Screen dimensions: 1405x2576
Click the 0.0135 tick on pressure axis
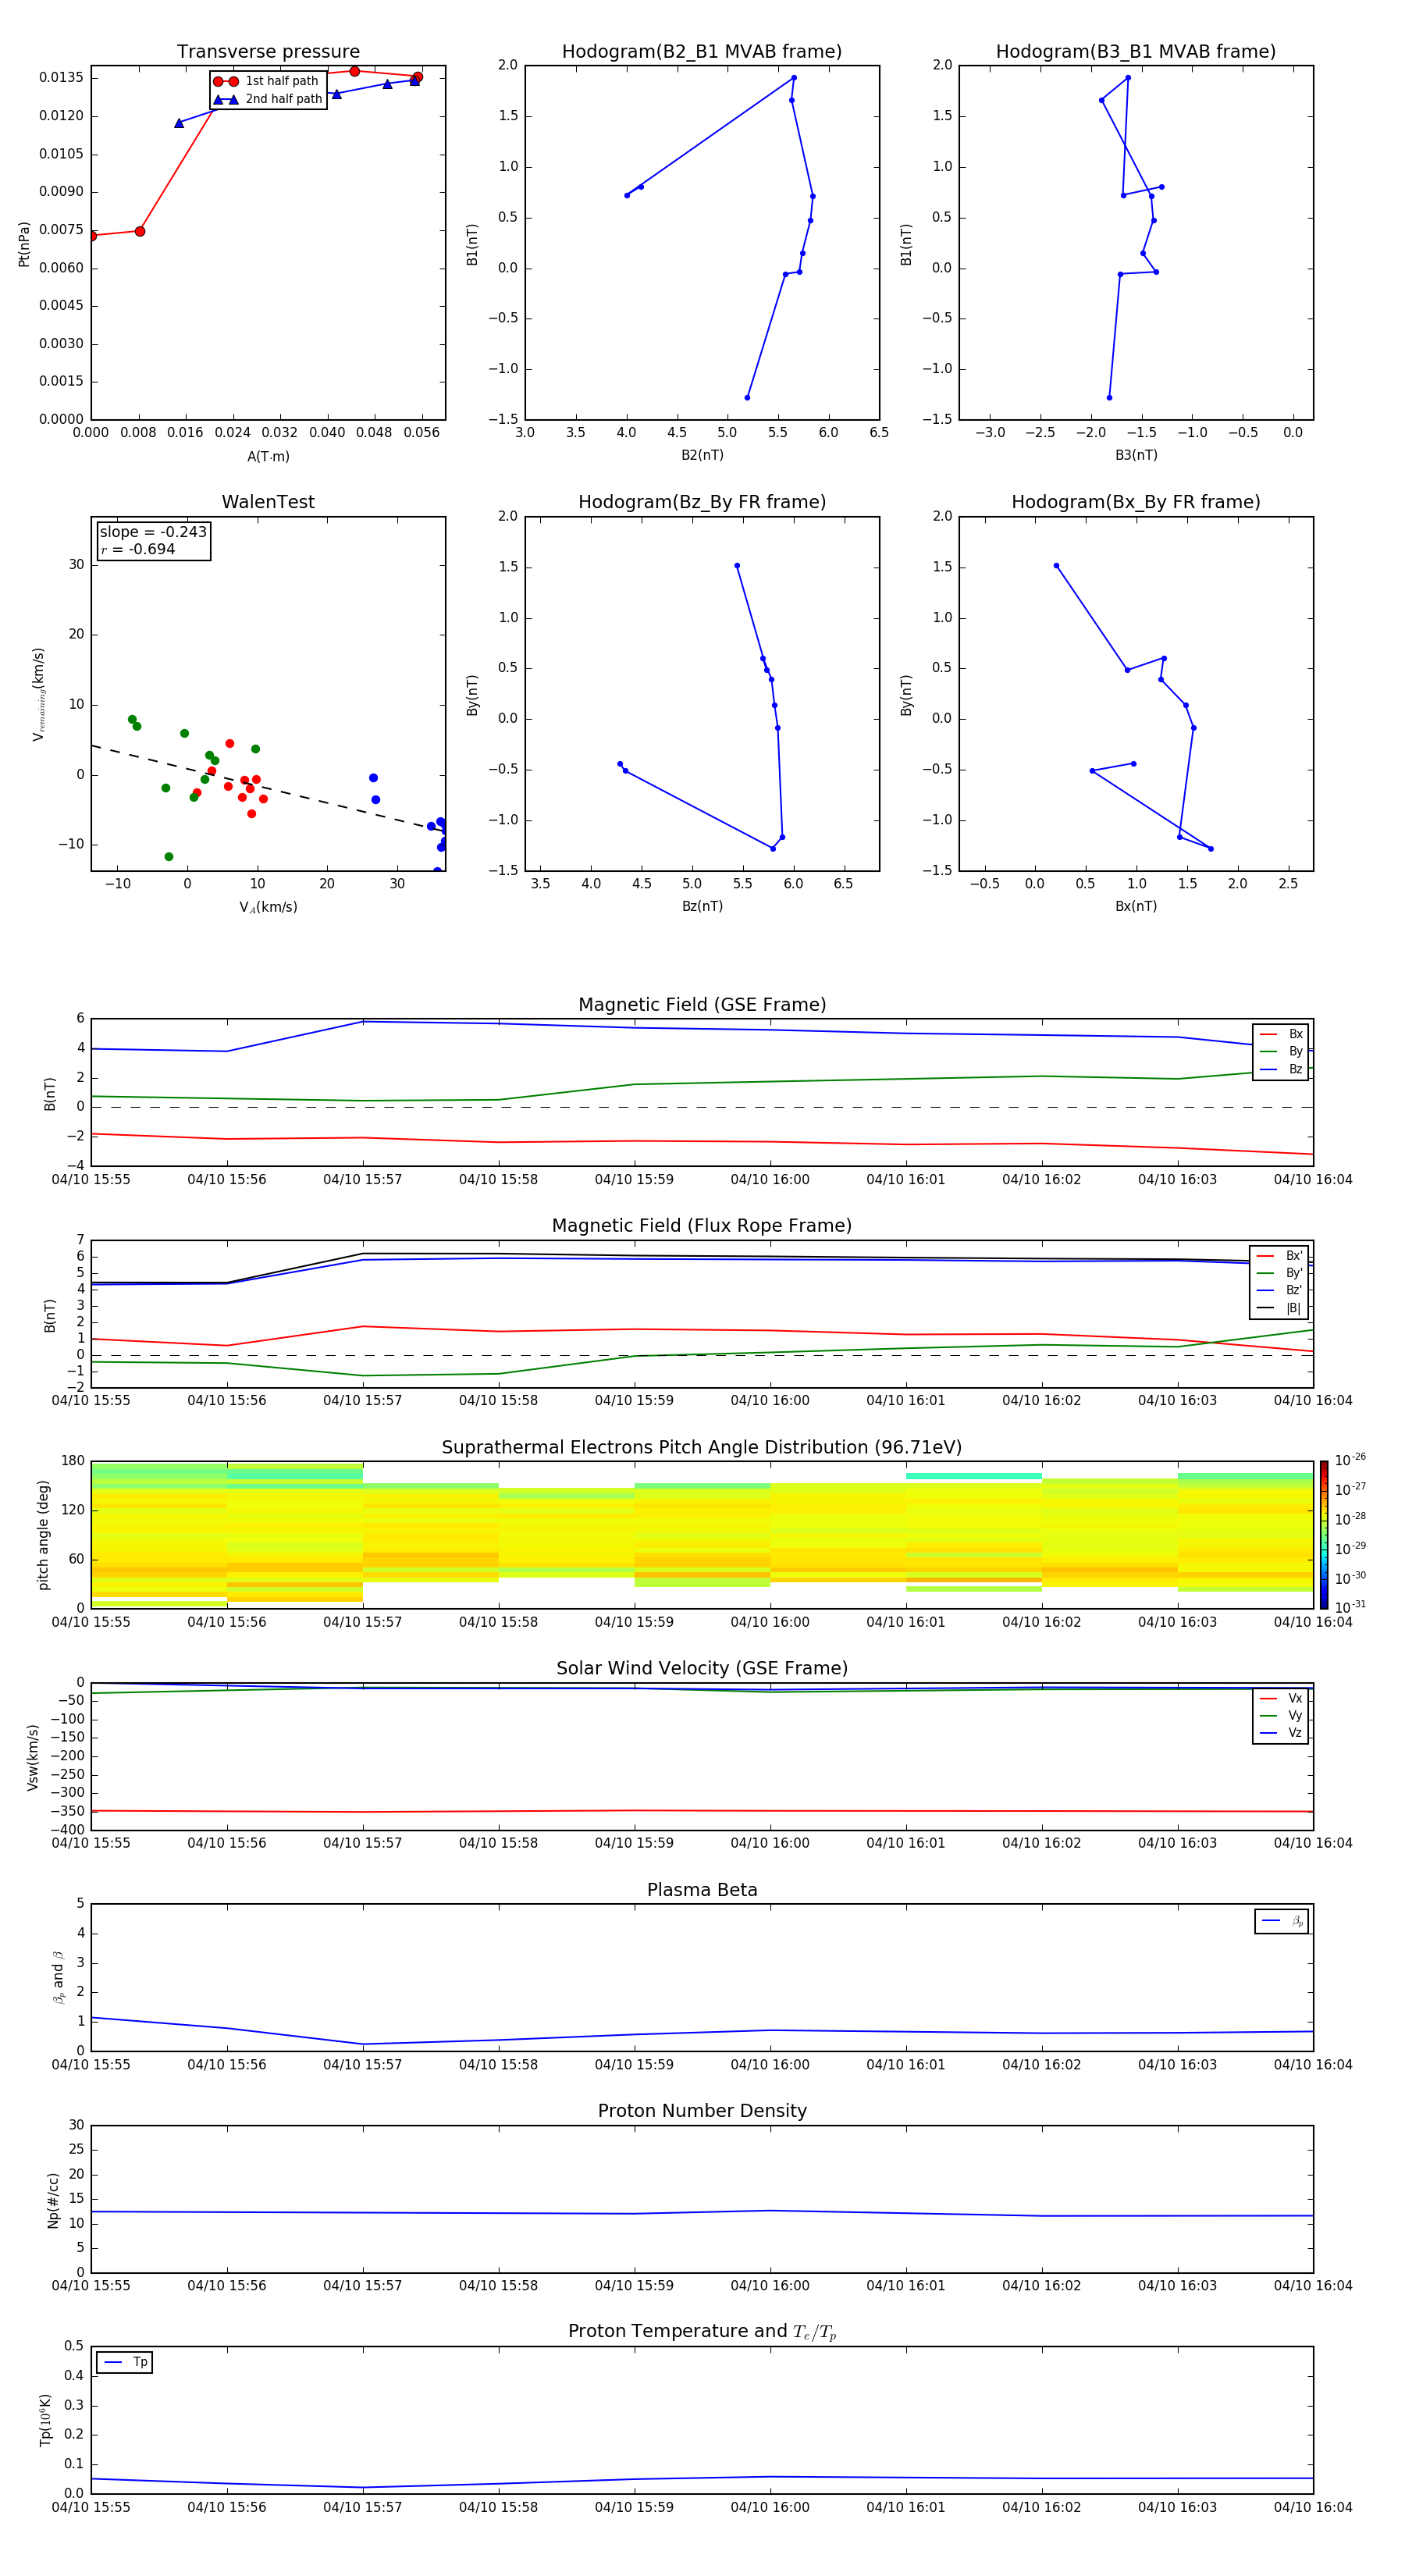pyautogui.click(x=61, y=78)
